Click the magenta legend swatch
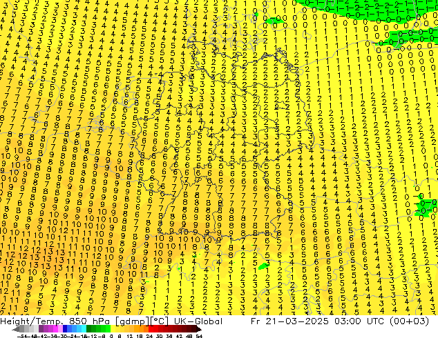The height and width of the screenshot is (338, 438). tap(55, 329)
